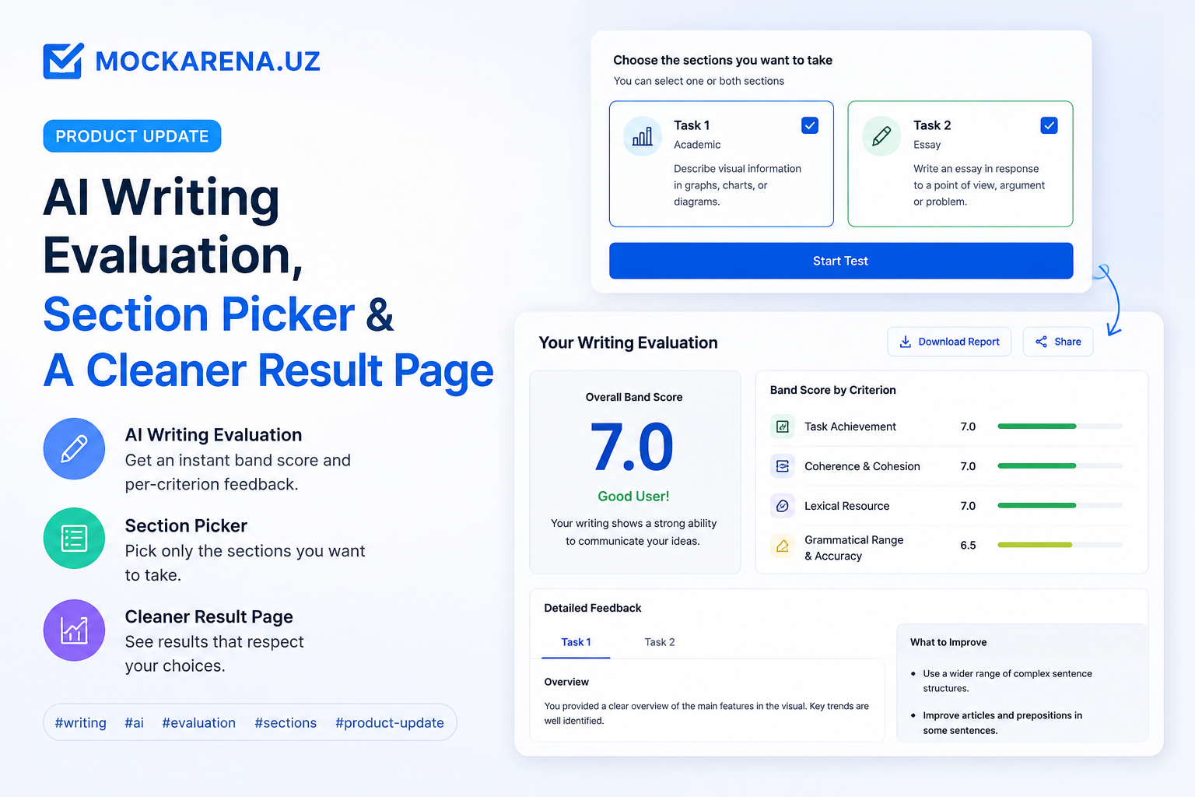This screenshot has height=797, width=1195.
Task: Click the download icon in Download Report
Action: coord(906,342)
